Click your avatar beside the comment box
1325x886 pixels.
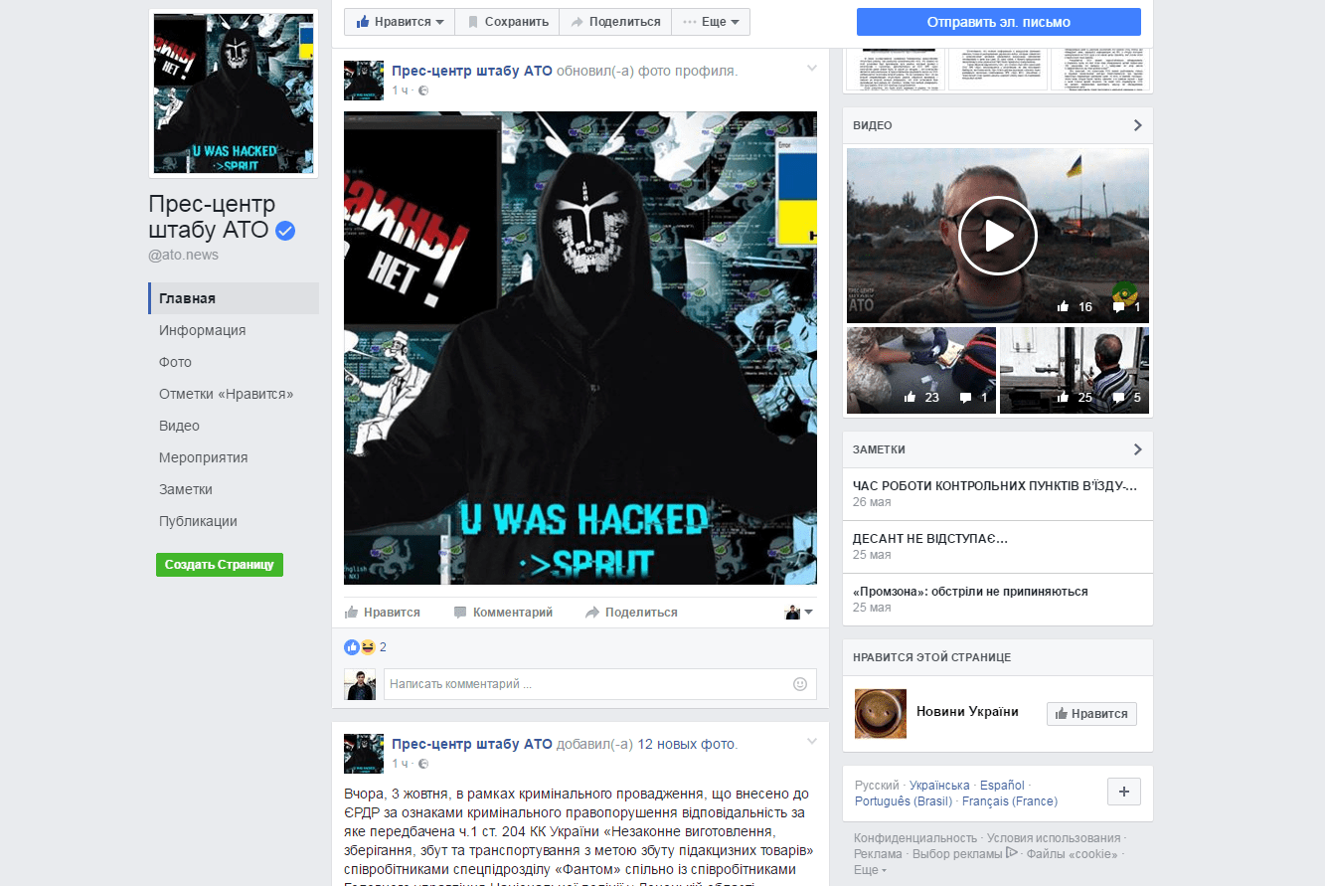coord(360,684)
